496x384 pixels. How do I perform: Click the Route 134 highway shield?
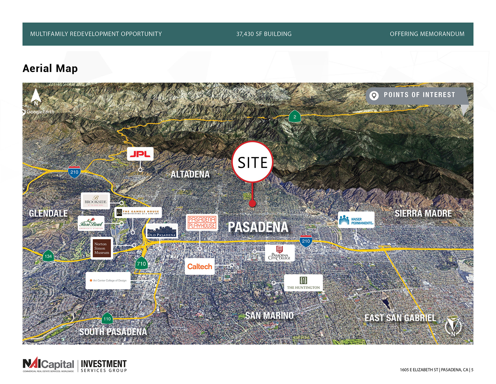click(48, 256)
